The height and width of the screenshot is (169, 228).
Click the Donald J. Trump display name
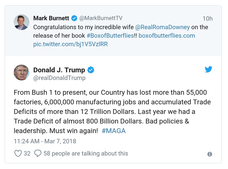[x=59, y=70]
